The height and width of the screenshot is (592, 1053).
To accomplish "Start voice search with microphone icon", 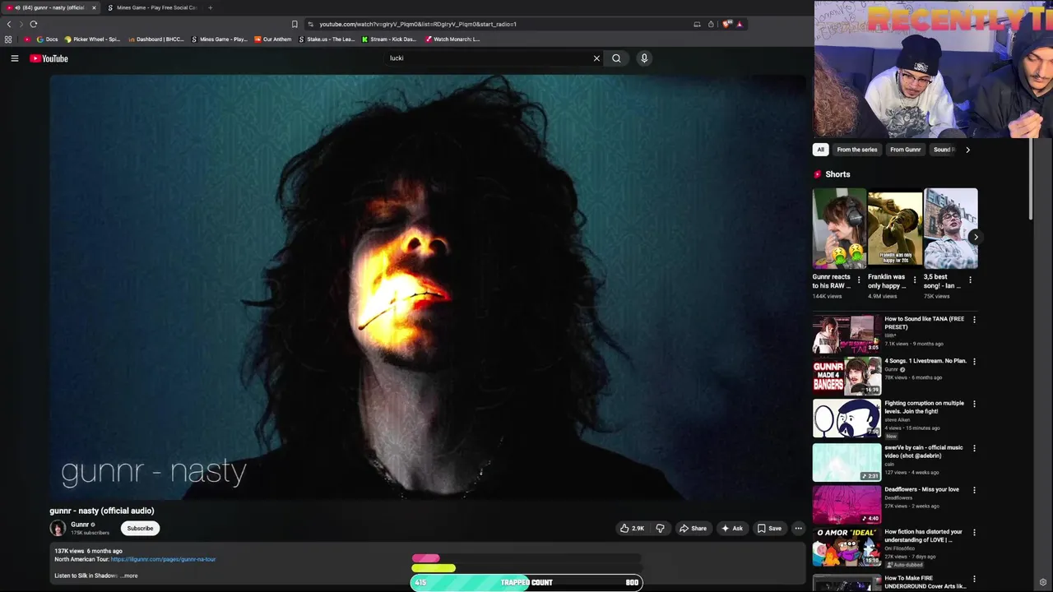I will (x=644, y=58).
